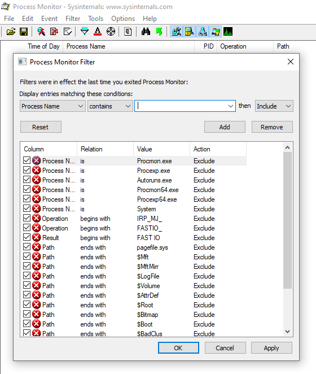
Task: Click the Operation column header in main window
Action: click(245, 46)
